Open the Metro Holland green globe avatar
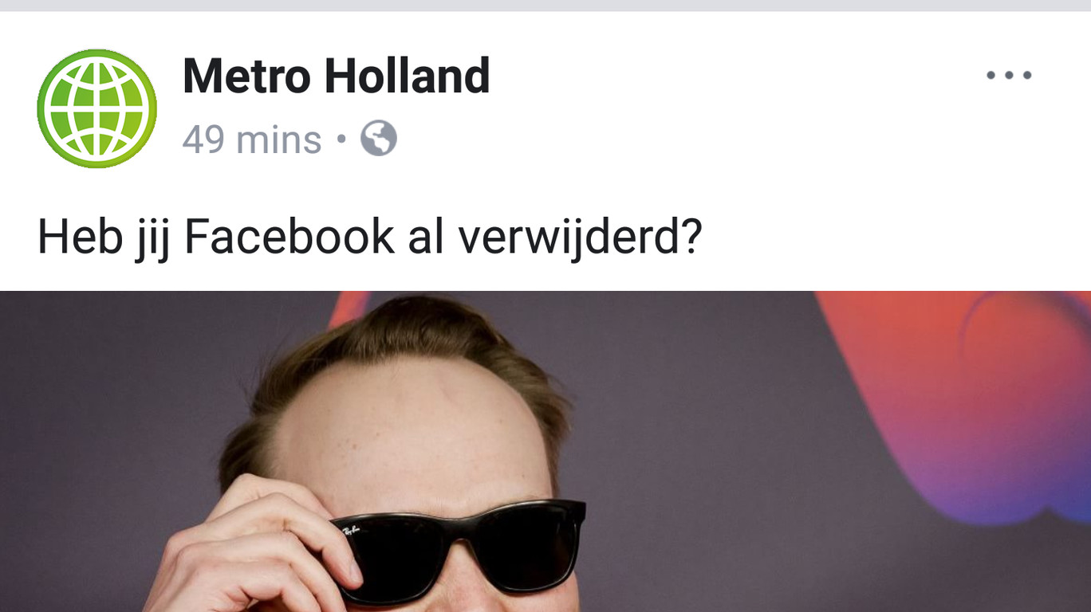 96,108
